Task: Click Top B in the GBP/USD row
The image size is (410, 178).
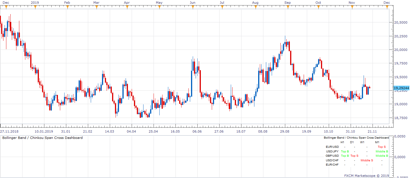Action: pos(345,156)
